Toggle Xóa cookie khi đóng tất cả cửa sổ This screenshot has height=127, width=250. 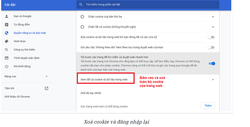click(x=211, y=37)
